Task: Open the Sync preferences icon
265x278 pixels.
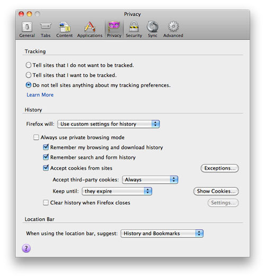Action: [x=153, y=27]
